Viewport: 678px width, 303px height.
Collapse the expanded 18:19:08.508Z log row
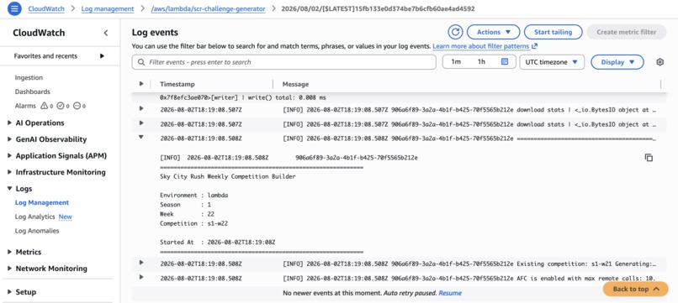[141, 138]
